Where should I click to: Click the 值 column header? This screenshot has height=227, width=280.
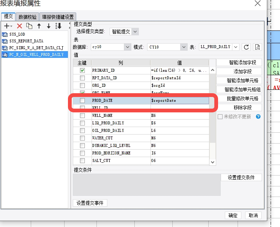pos(180,63)
